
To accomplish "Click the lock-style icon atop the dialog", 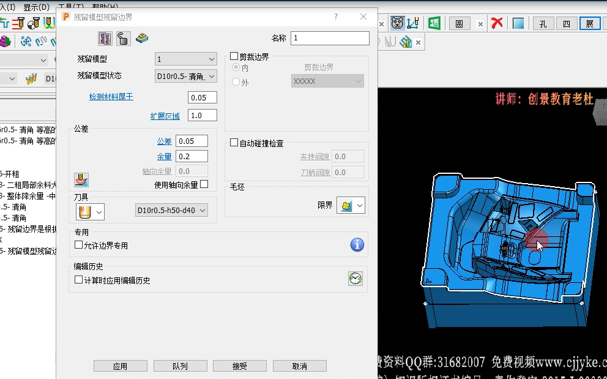I will 123,39.
